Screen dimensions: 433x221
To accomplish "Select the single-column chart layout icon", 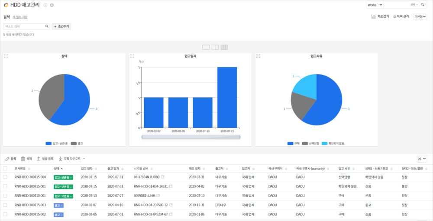I will coord(206,47).
